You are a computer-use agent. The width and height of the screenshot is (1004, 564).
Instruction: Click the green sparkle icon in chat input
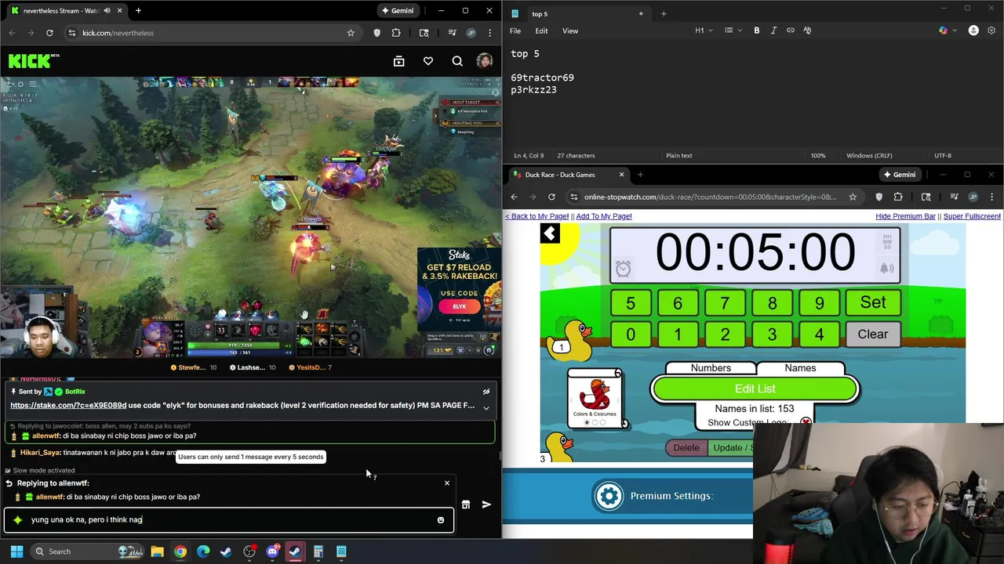pyautogui.click(x=17, y=519)
